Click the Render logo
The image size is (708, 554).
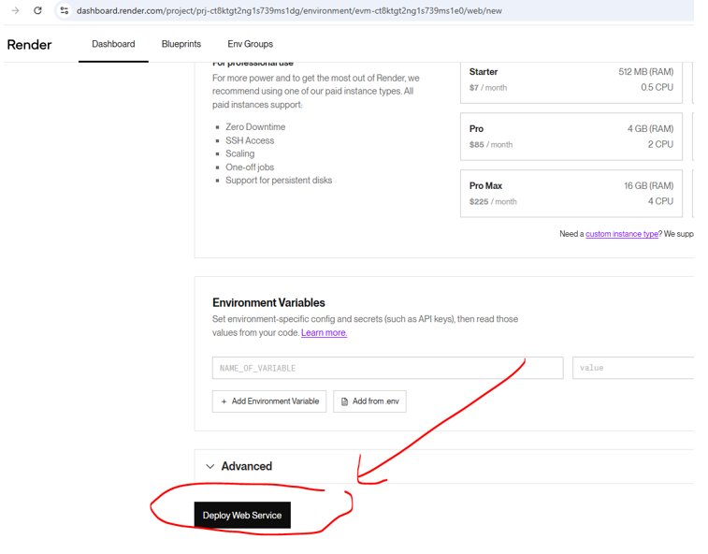(30, 45)
